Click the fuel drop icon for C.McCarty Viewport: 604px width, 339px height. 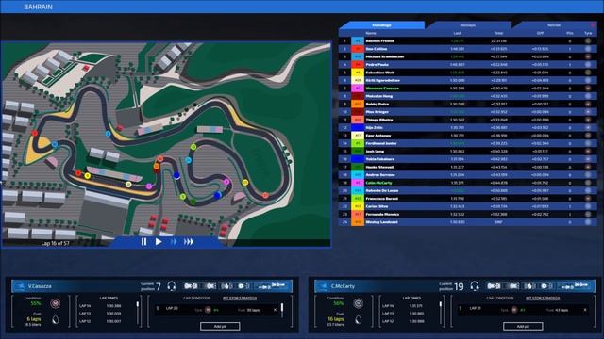(359, 319)
